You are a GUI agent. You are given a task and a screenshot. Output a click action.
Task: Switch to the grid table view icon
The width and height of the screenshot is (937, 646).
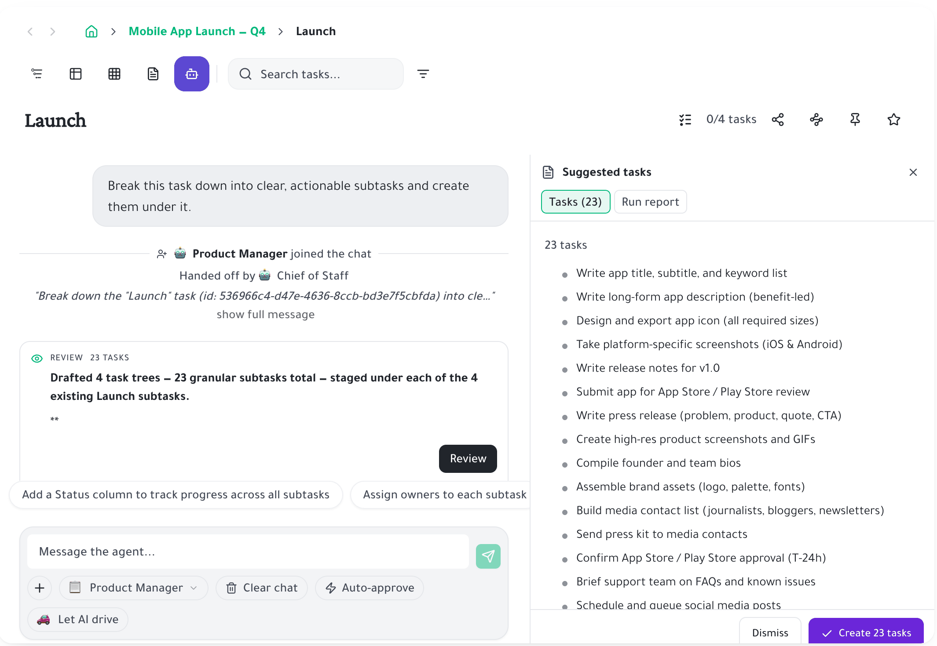click(114, 74)
